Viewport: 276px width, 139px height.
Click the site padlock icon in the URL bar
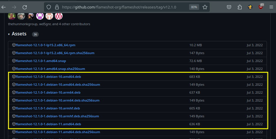pos(56,7)
